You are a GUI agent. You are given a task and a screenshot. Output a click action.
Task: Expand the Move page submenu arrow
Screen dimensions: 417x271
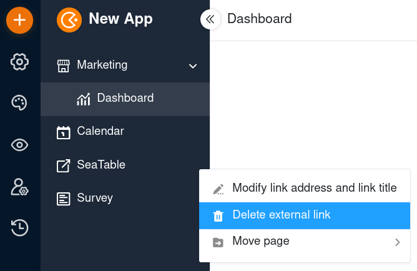click(398, 242)
